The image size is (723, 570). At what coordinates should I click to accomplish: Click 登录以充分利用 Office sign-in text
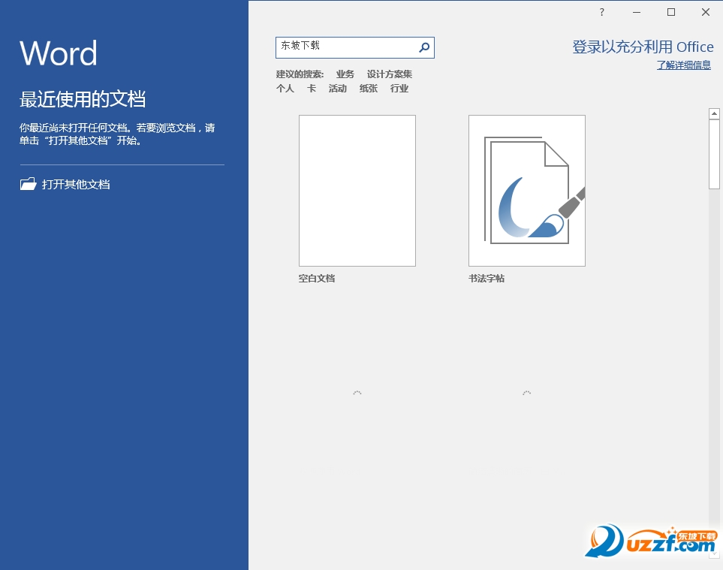pos(643,47)
